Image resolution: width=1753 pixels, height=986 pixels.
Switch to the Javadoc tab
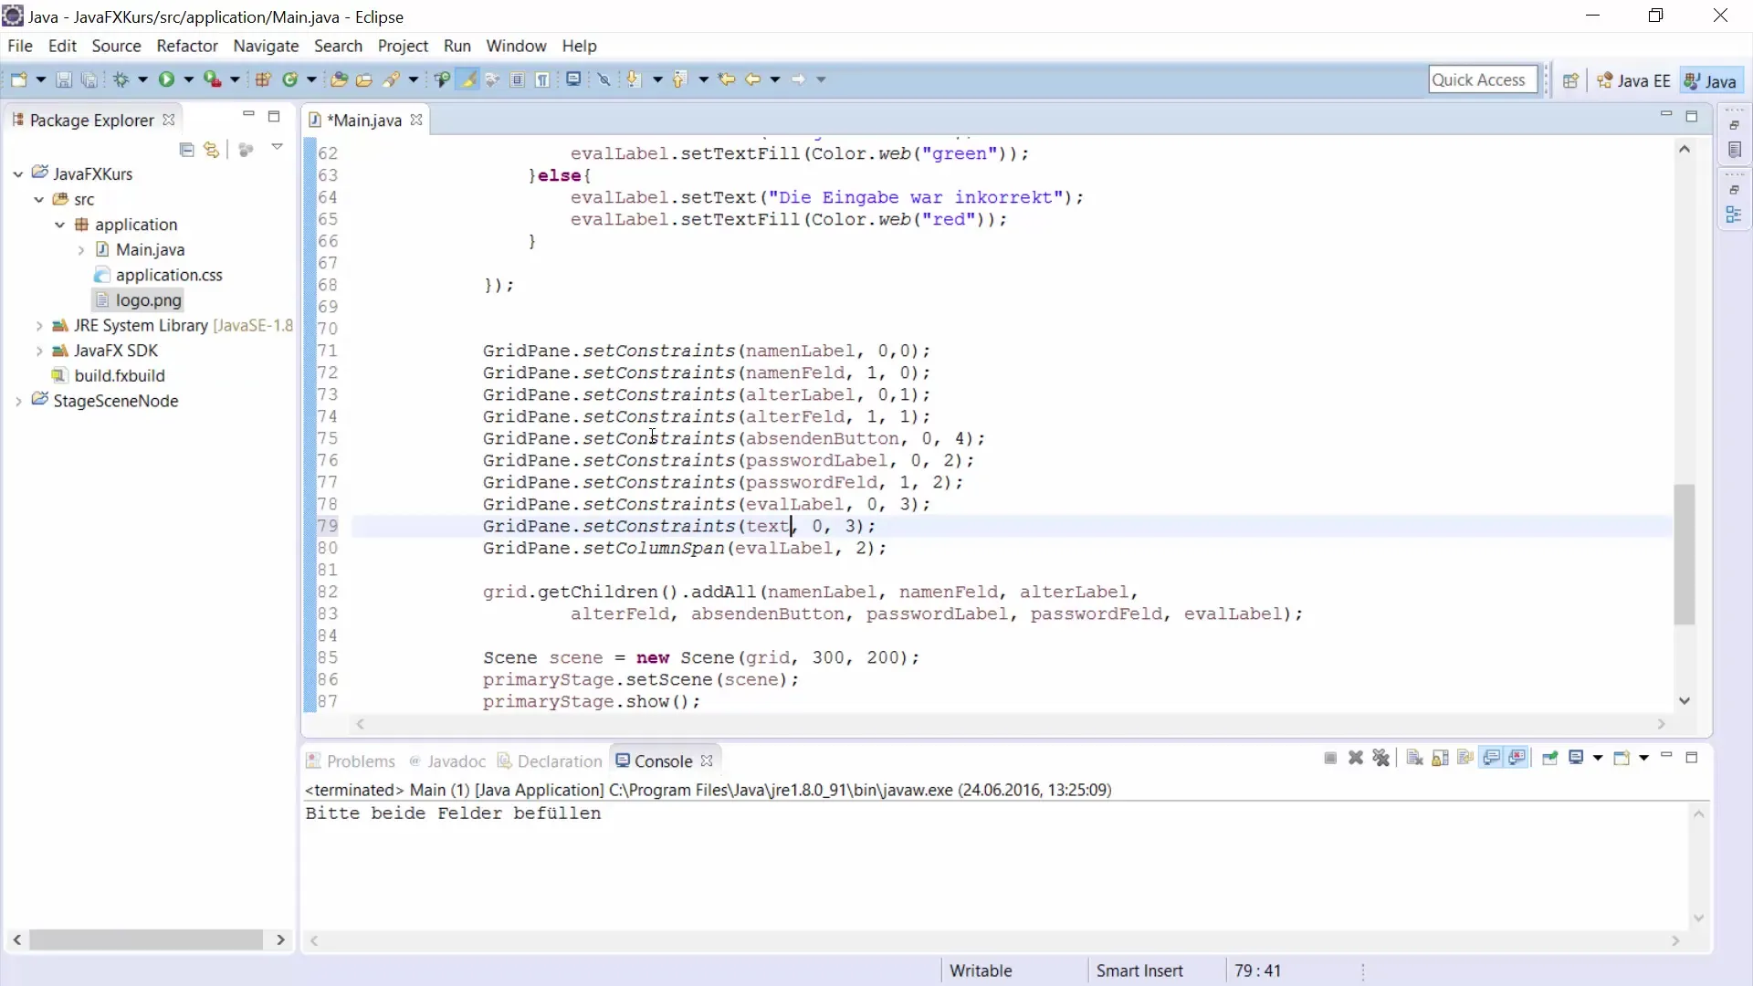[x=447, y=761]
